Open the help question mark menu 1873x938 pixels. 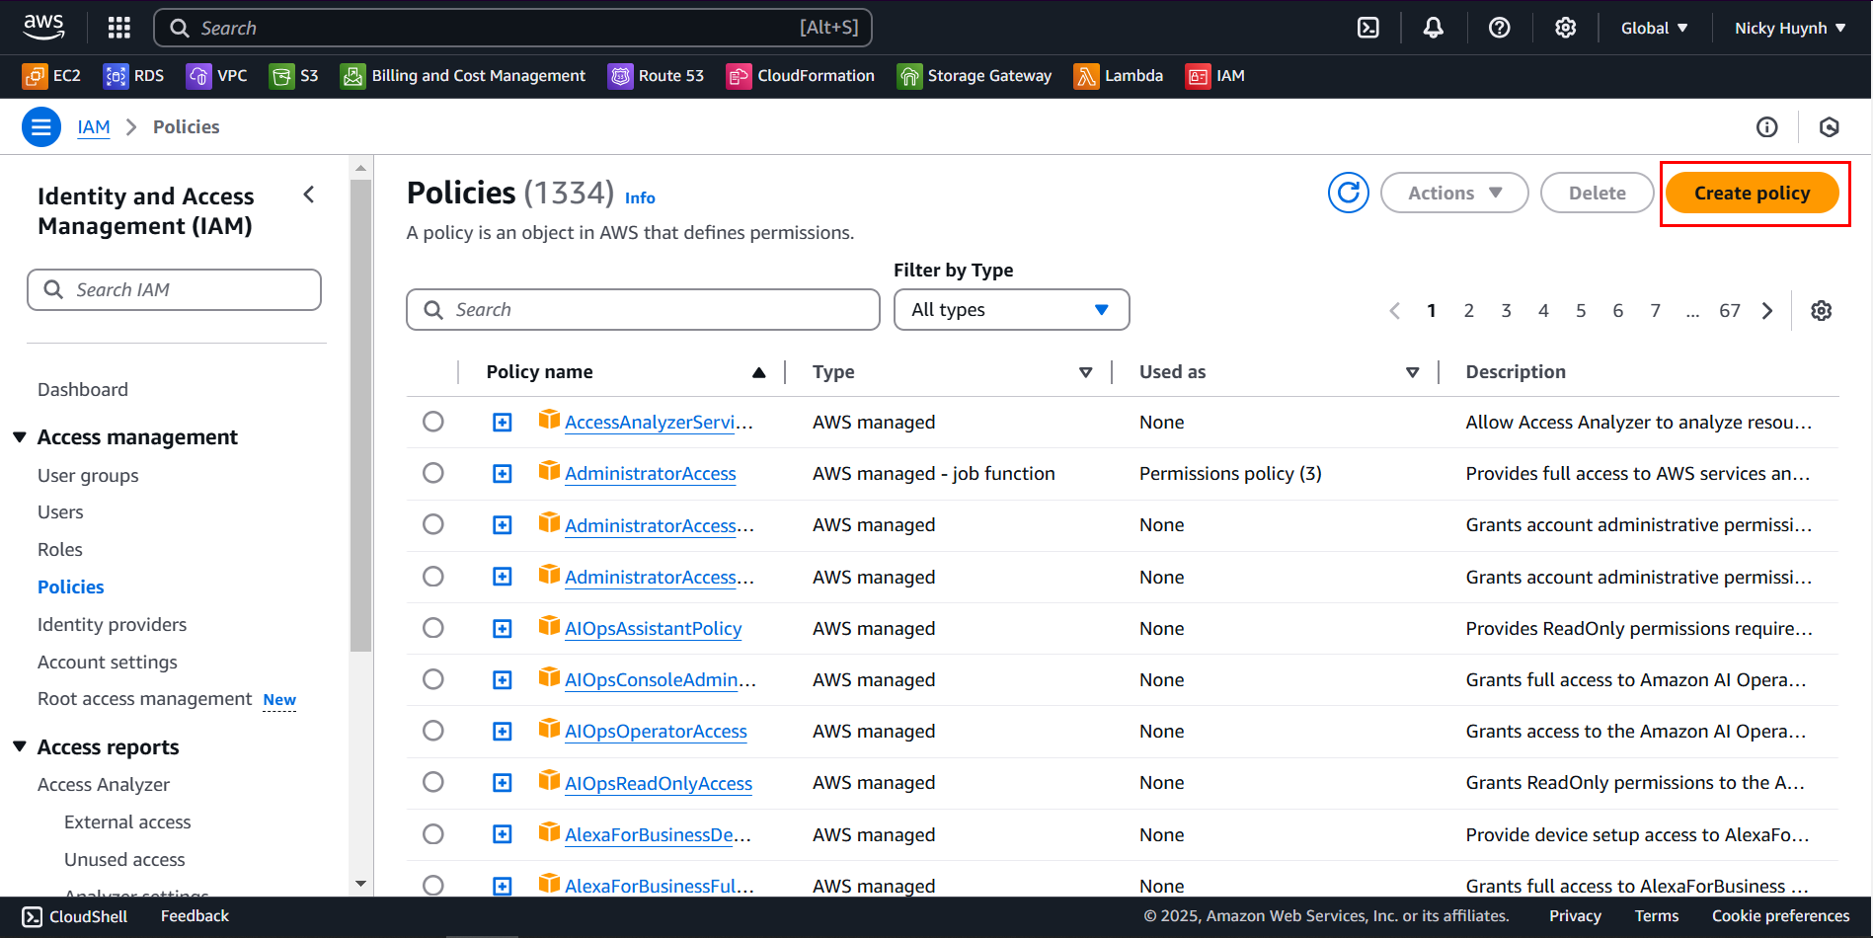pos(1500,28)
